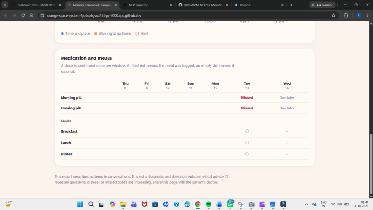Check battery status in system tray
The width and height of the screenshot is (373, 210).
pyautogui.click(x=347, y=204)
